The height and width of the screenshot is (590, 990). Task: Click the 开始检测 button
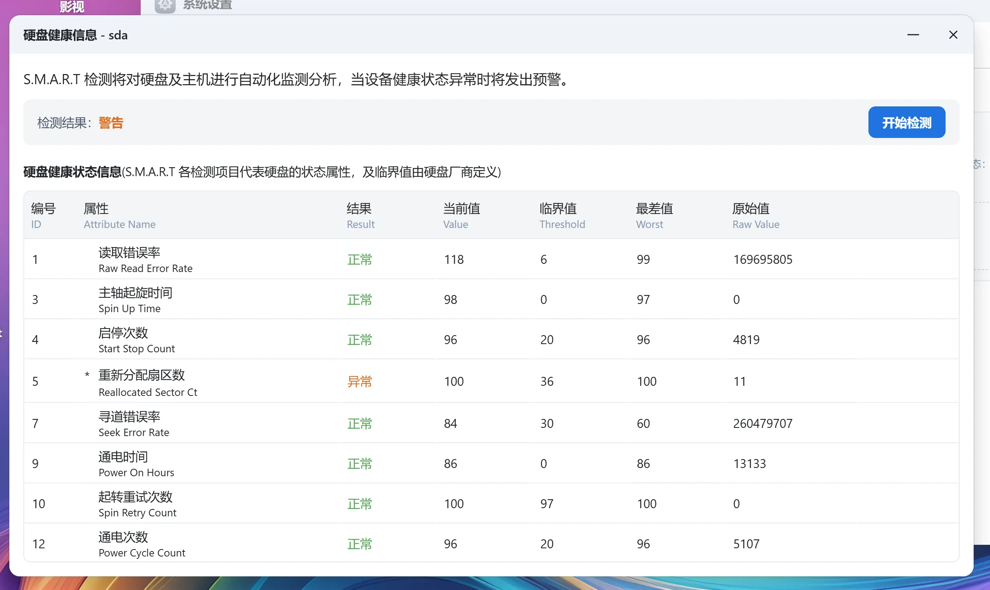[x=906, y=122]
